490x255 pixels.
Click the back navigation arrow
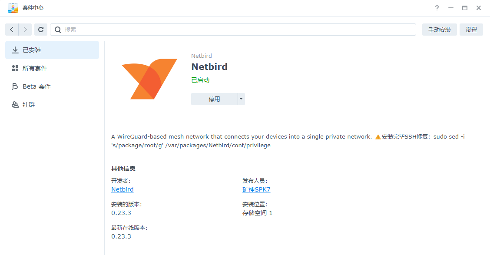(12, 30)
